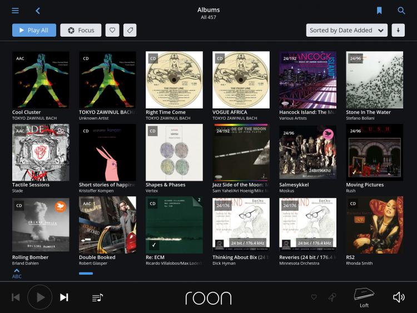Toggle favorites filter heart button
The width and height of the screenshot is (417, 313).
[112, 30]
